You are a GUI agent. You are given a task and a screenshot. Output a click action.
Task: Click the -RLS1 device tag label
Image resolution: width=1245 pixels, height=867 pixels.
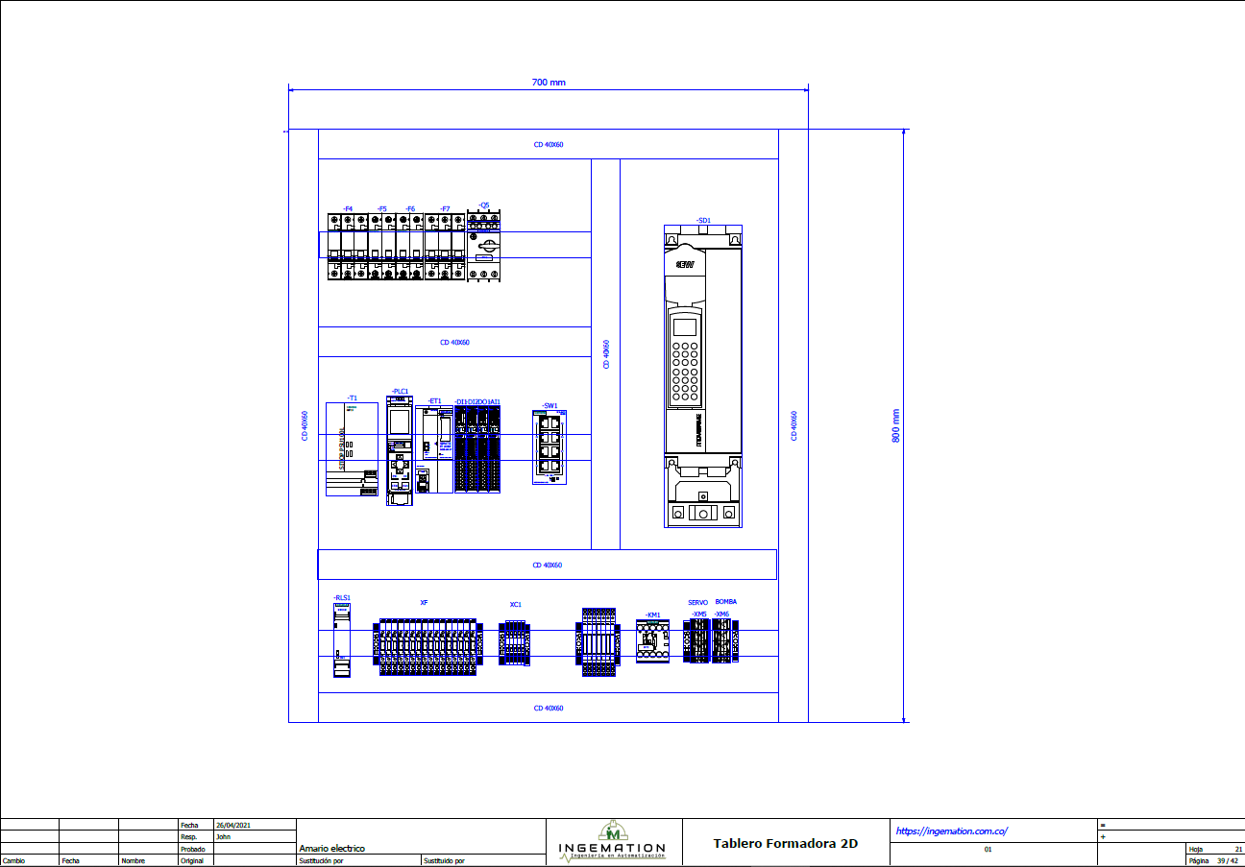tap(342, 597)
